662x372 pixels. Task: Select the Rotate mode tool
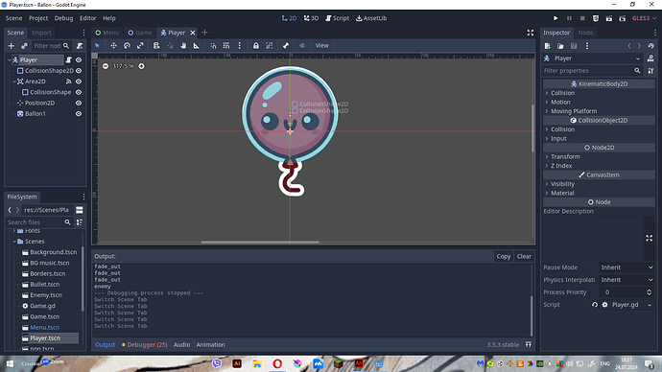pyautogui.click(x=127, y=46)
